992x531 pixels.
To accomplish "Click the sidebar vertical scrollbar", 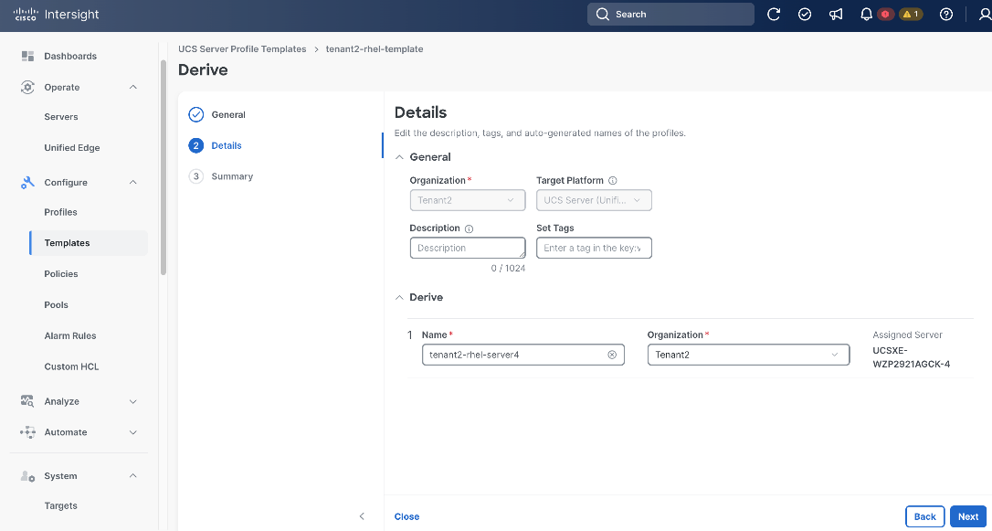I will click(164, 168).
